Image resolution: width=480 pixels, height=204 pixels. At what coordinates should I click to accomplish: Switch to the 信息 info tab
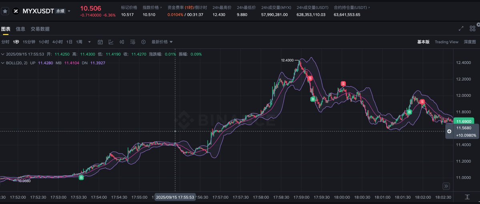[20, 29]
